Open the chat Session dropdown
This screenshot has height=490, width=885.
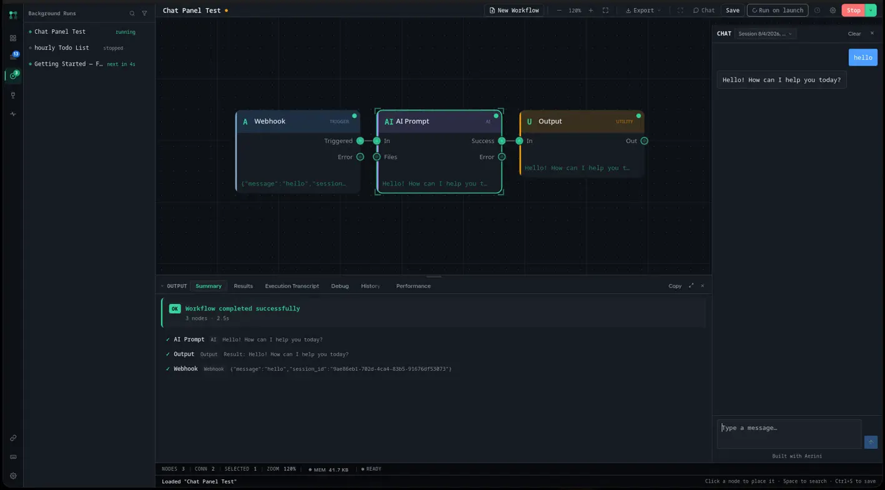pyautogui.click(x=766, y=34)
